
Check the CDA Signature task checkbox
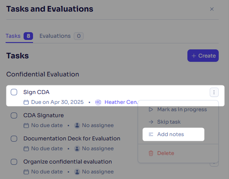coord(14,115)
